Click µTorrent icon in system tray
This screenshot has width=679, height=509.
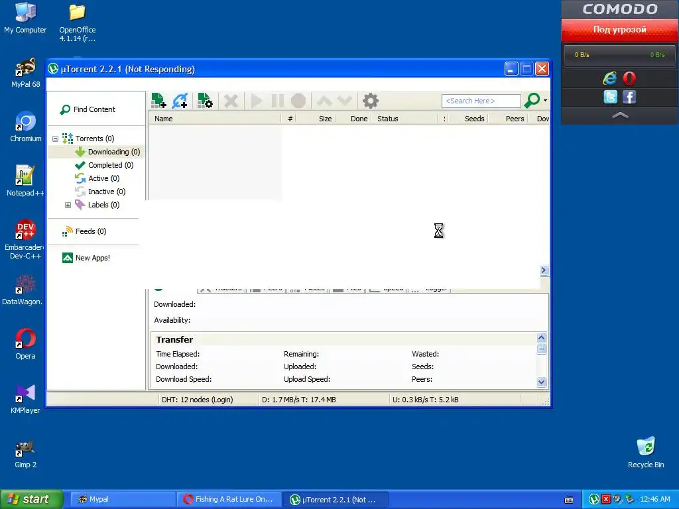pos(595,500)
